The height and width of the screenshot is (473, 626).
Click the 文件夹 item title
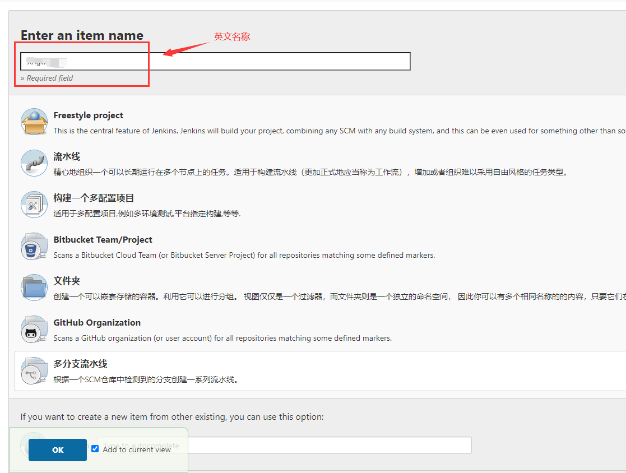pos(67,281)
